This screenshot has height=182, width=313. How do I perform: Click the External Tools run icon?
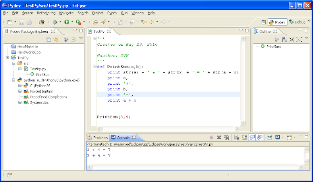79,22
